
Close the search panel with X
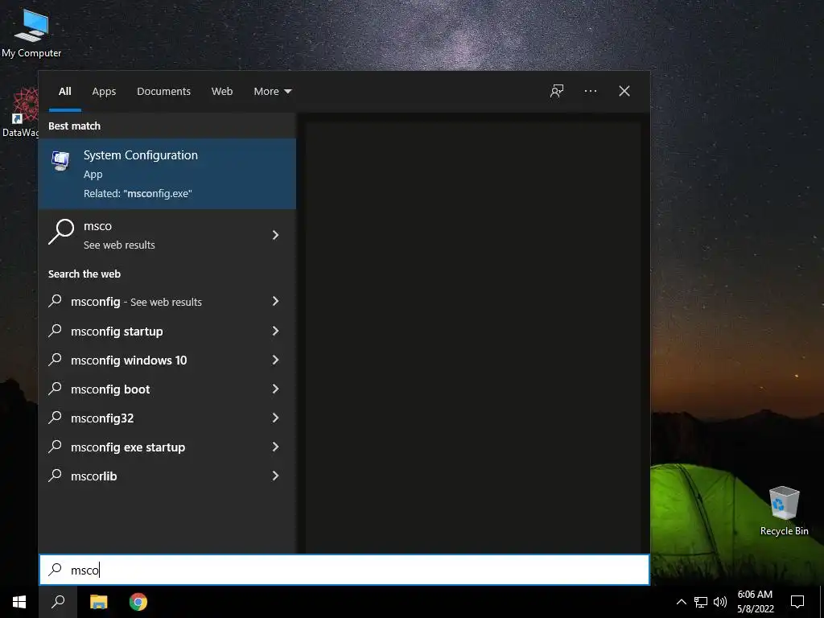[624, 92]
